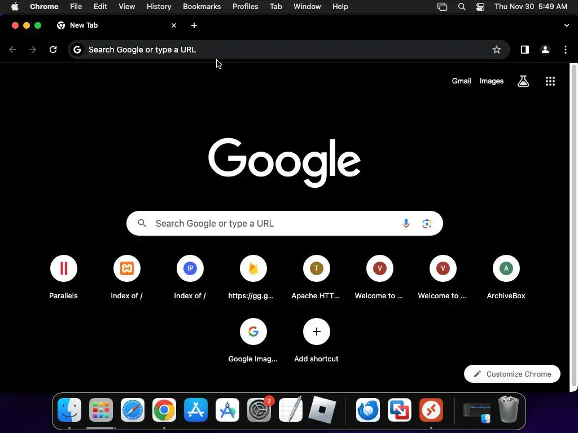Open the Parallels shortcut
The height and width of the screenshot is (433, 578).
pos(63,277)
